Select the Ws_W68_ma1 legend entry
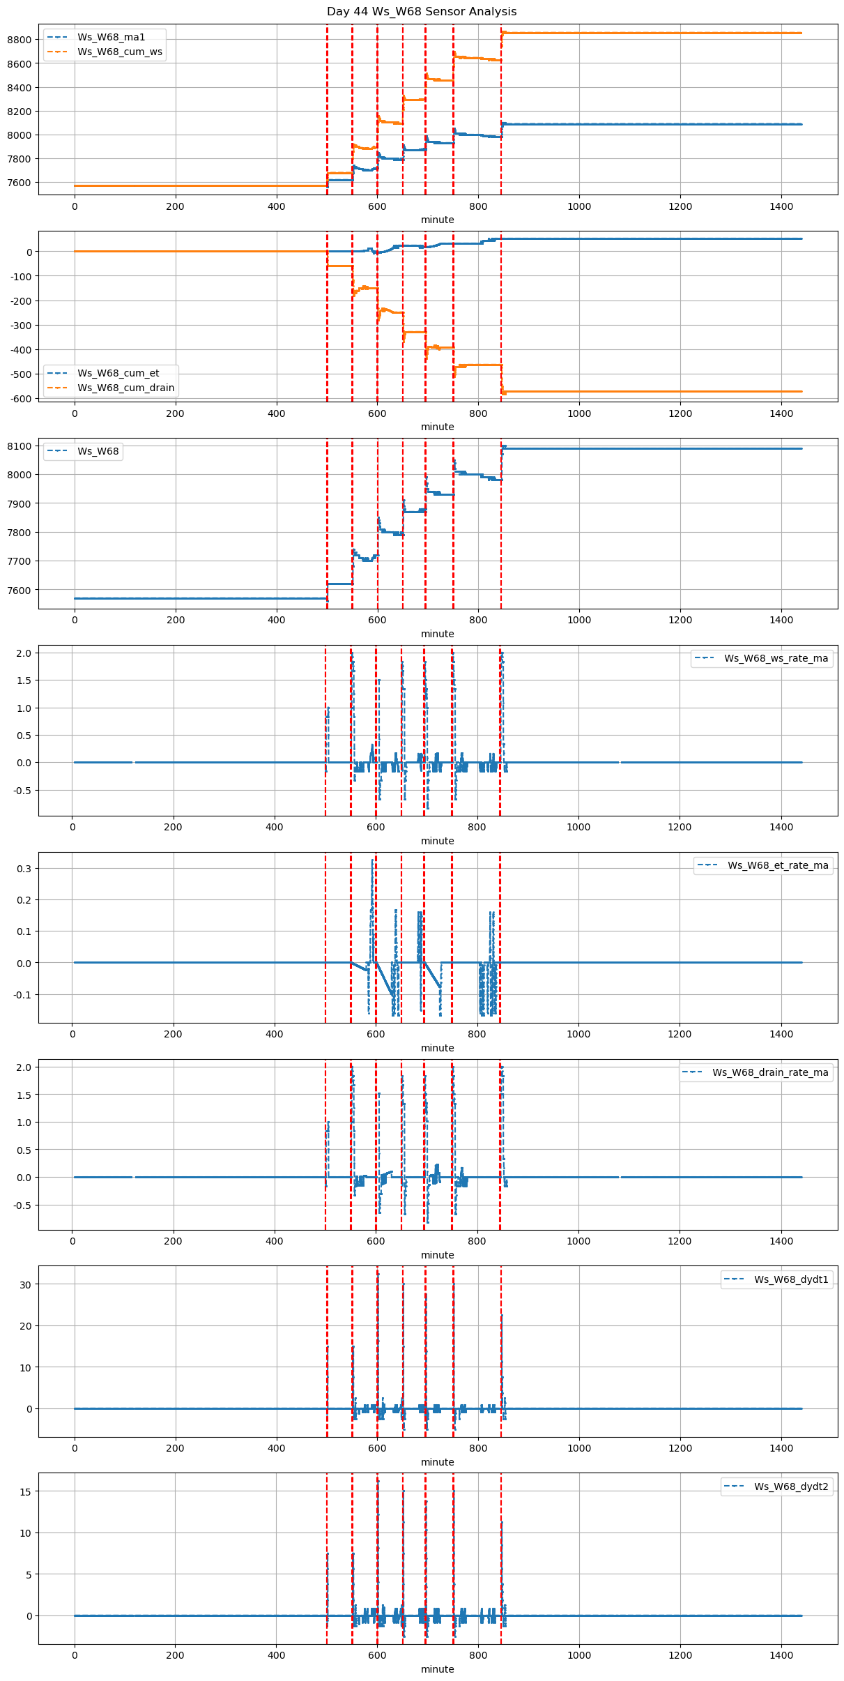Screen dimensions: 844x1681 111,37
